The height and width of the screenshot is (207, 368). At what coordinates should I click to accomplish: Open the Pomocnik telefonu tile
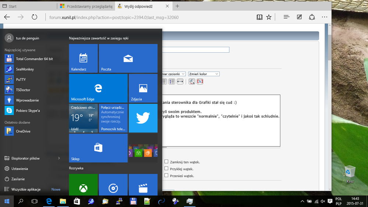113,118
